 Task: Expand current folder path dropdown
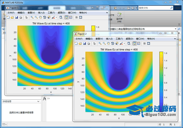point(175,29)
